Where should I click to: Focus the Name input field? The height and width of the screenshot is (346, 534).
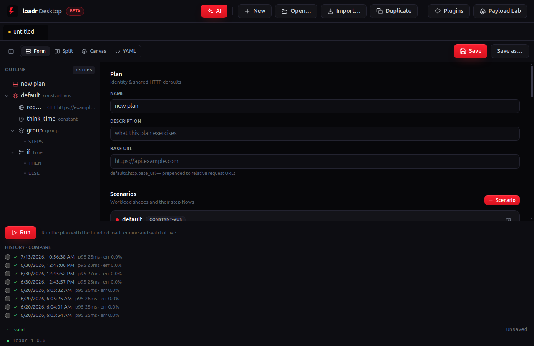[315, 106]
